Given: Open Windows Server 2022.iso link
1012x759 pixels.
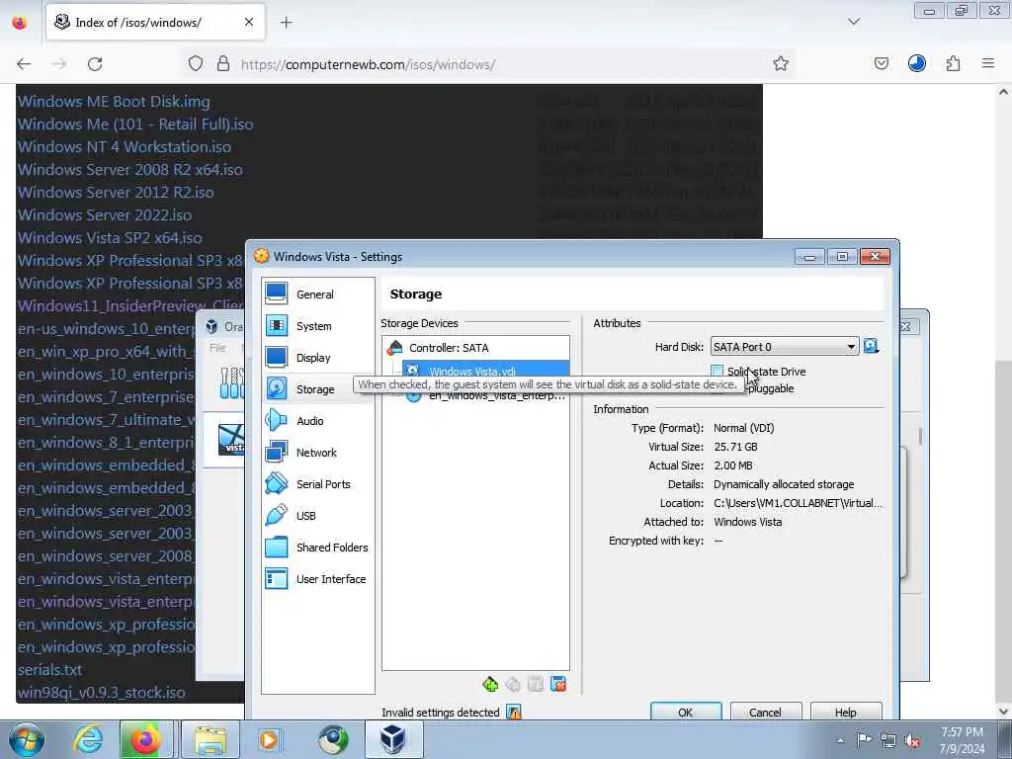Looking at the screenshot, I should [105, 214].
